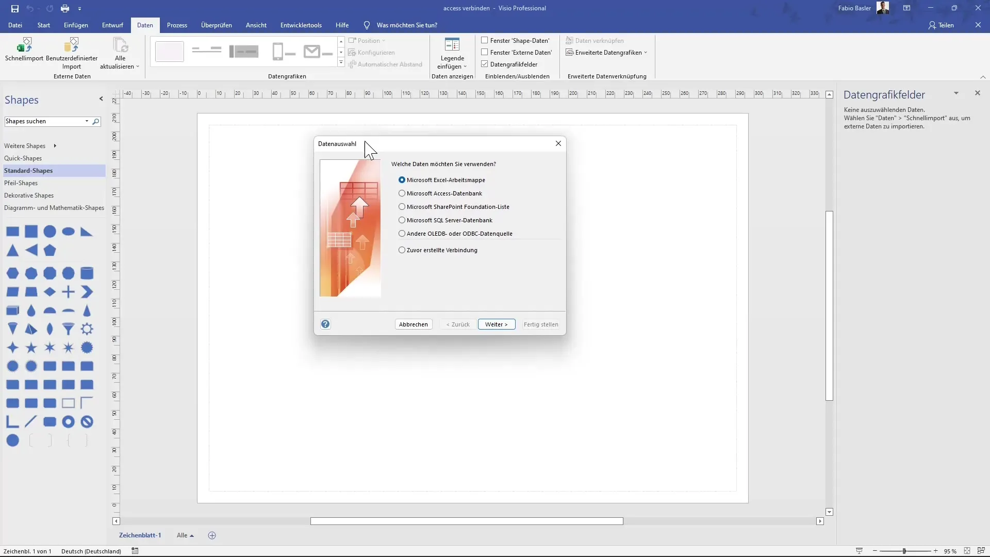Image resolution: width=990 pixels, height=557 pixels.
Task: Expand Weitere Shapes submenu
Action: [55, 146]
